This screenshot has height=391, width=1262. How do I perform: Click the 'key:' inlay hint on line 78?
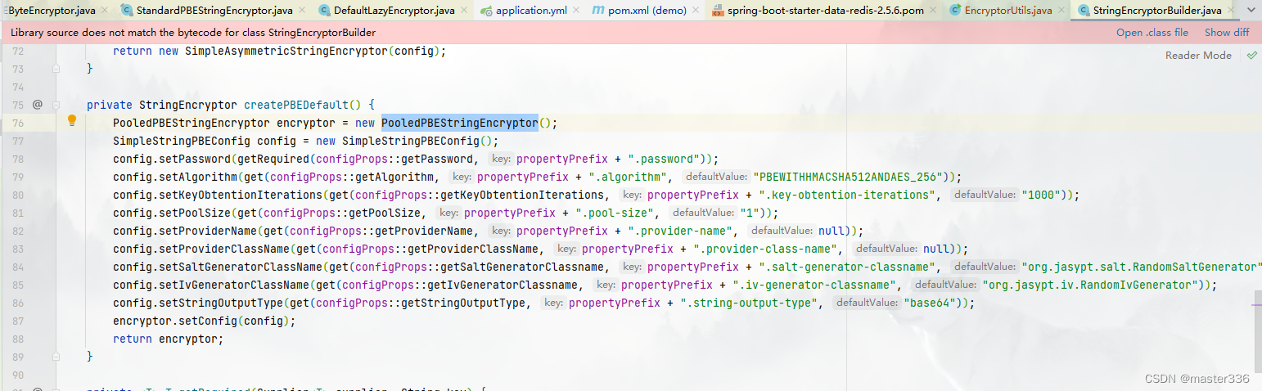501,159
